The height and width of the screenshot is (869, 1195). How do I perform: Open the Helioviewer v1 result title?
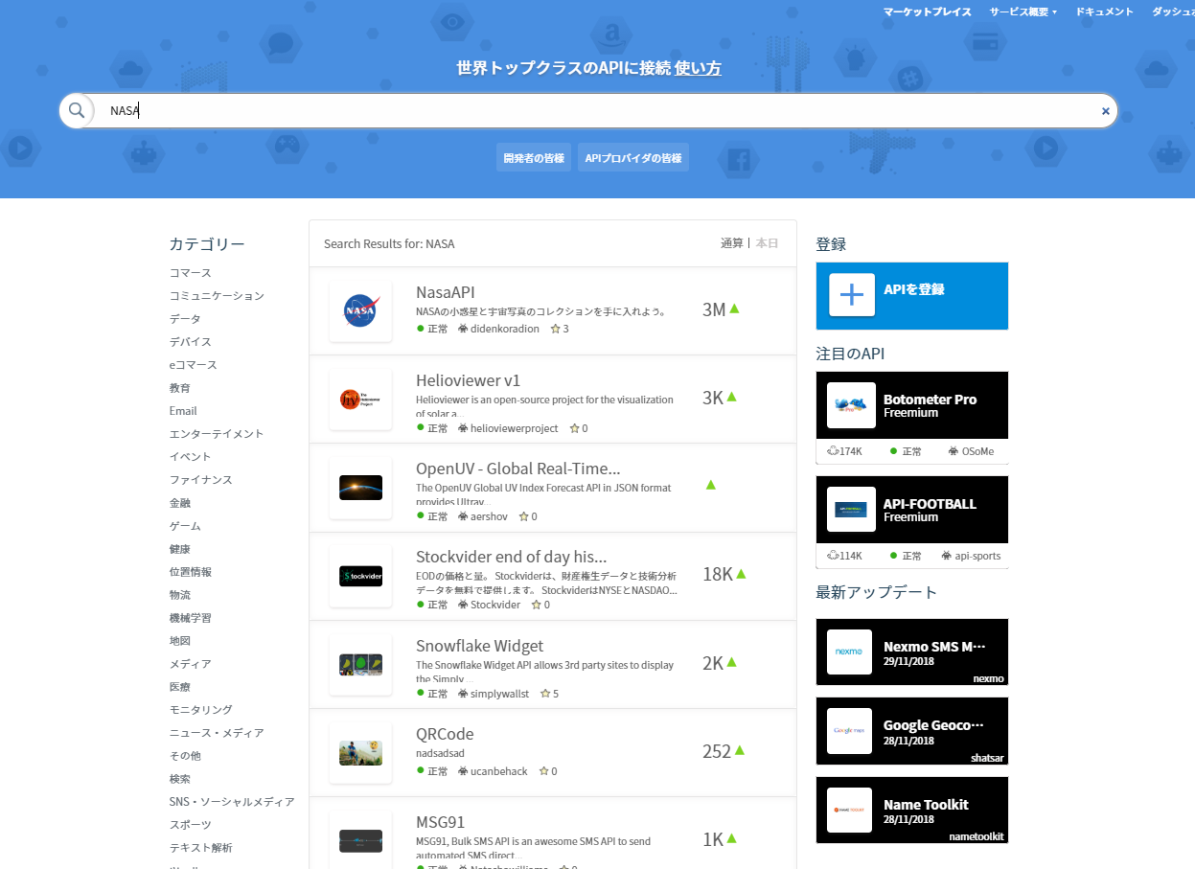(469, 380)
